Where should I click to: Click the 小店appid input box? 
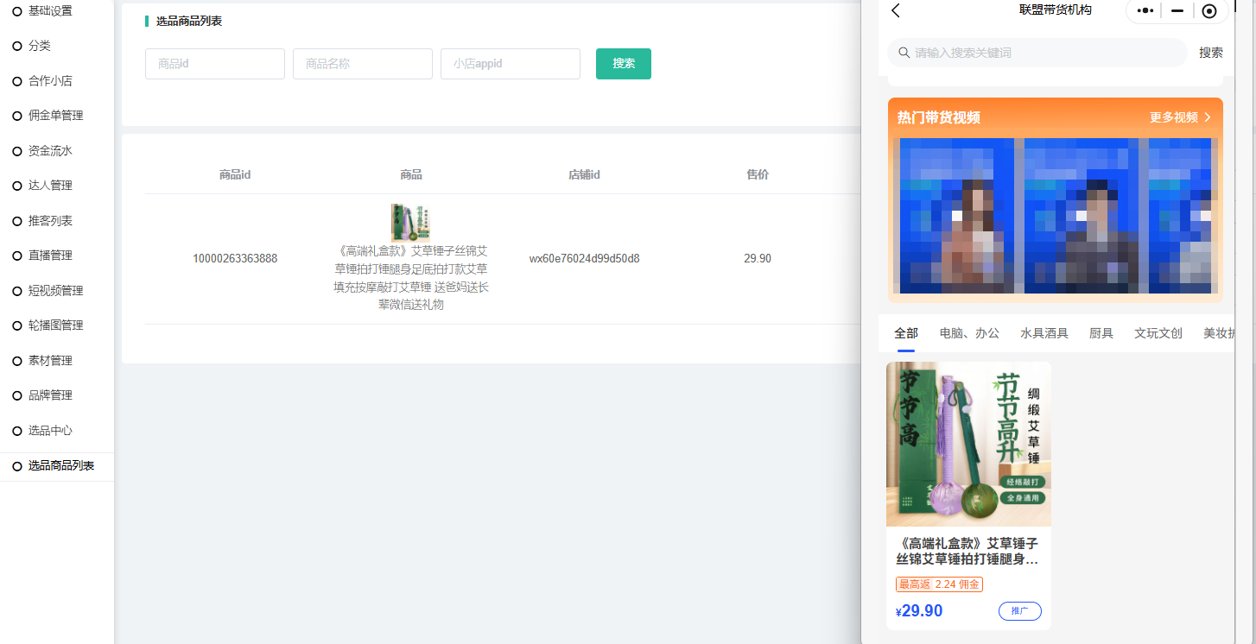tap(511, 64)
